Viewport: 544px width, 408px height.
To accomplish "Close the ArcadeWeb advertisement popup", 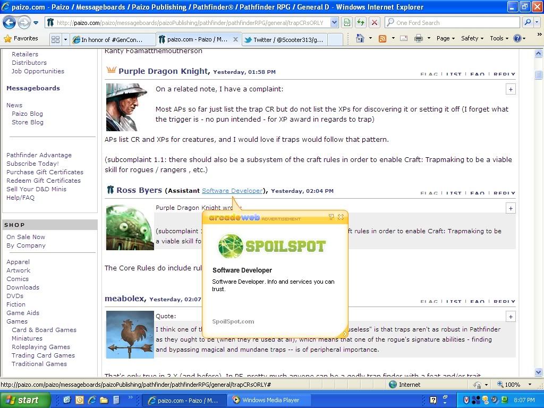I will (341, 217).
